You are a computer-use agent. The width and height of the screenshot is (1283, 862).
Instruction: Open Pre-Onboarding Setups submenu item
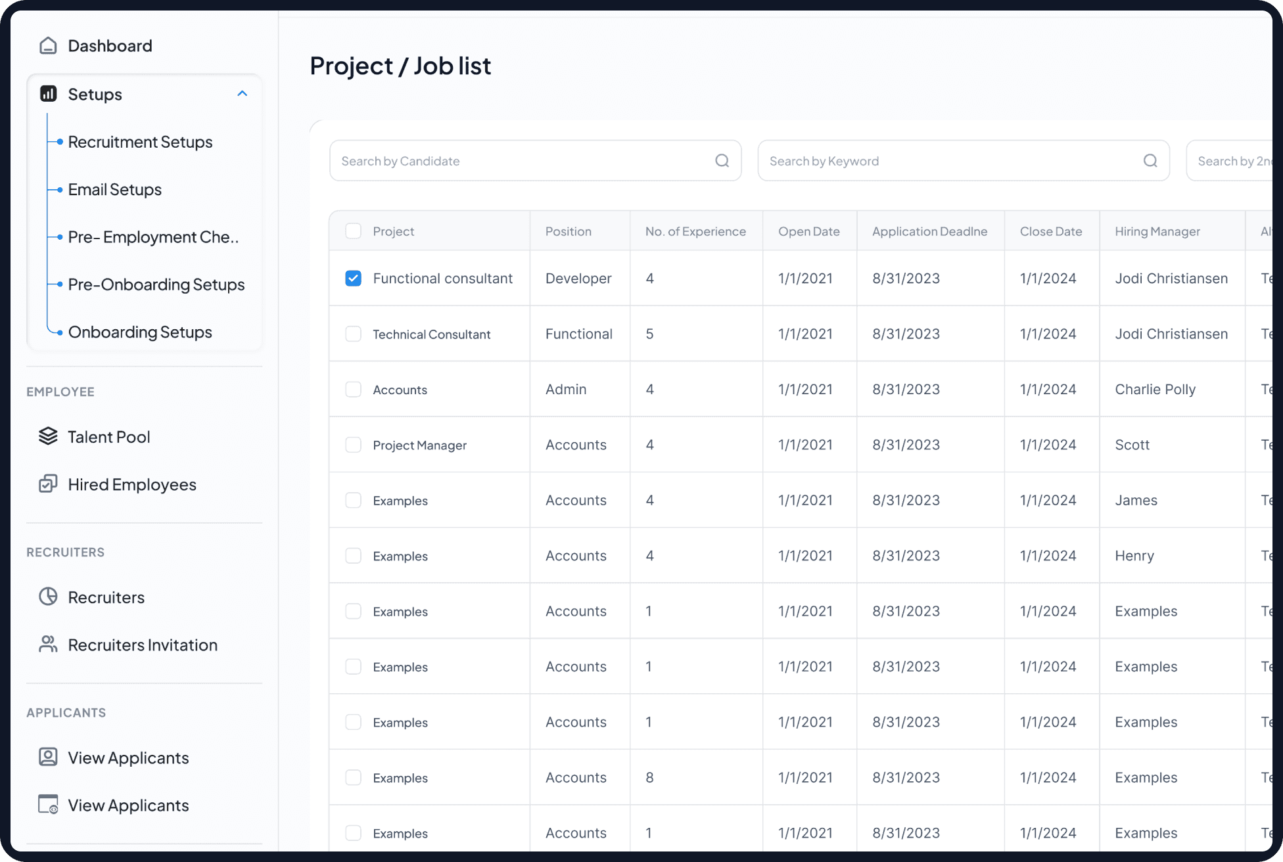pyautogui.click(x=156, y=284)
